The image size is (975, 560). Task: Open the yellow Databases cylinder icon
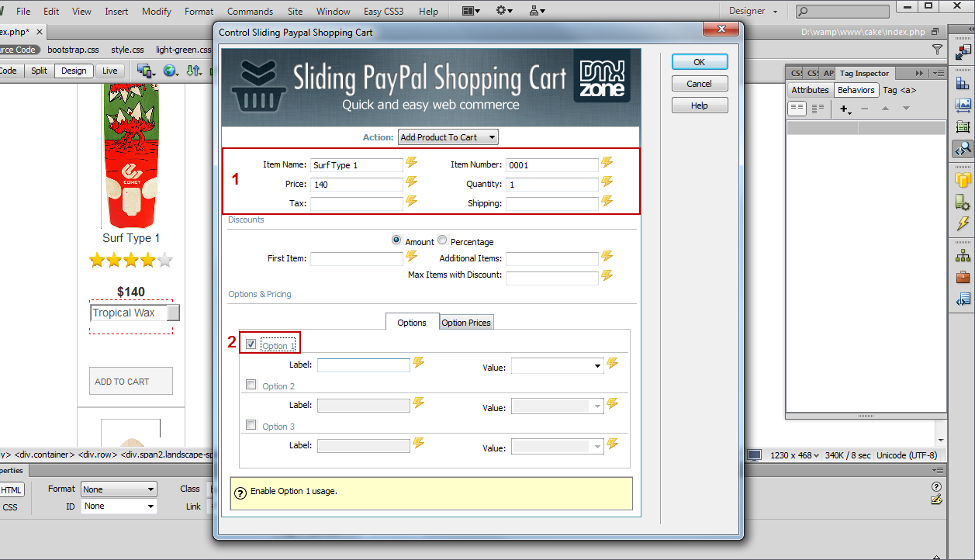(x=963, y=180)
